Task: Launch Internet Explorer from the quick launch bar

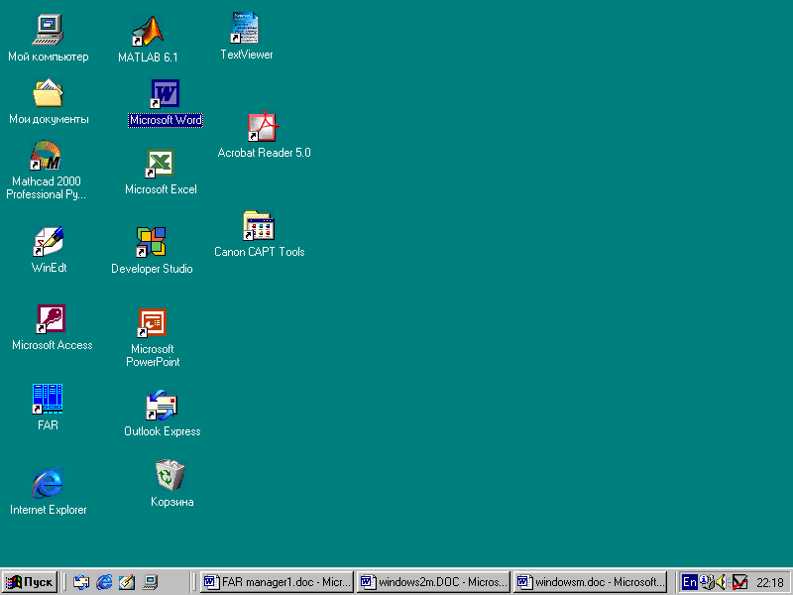Action: 104,582
